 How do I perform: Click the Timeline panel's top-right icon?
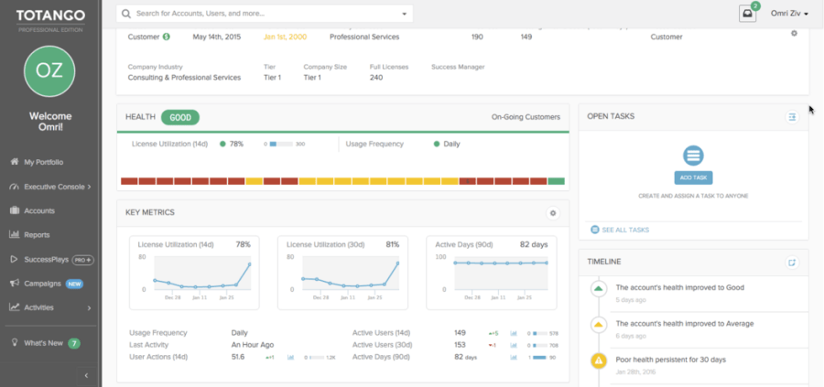point(792,263)
